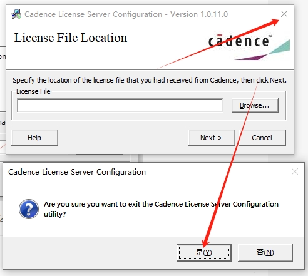Click the "Cadence License Server Configuration" title of the confirmation dialog
308x276 pixels.
pyautogui.click(x=77, y=172)
